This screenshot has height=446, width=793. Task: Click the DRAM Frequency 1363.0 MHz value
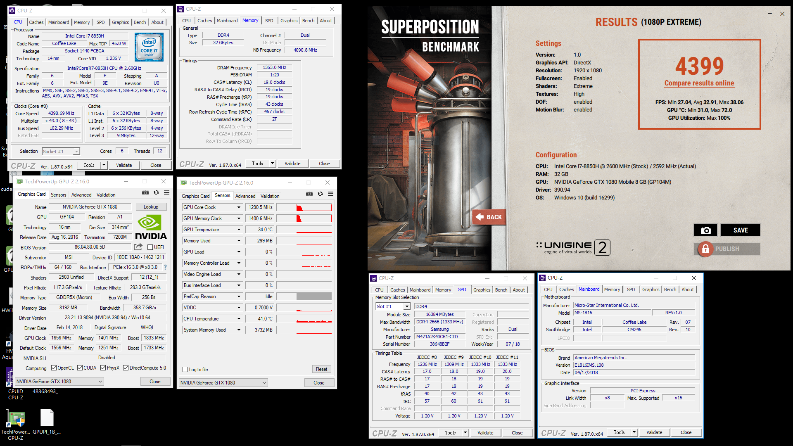pyautogui.click(x=275, y=67)
